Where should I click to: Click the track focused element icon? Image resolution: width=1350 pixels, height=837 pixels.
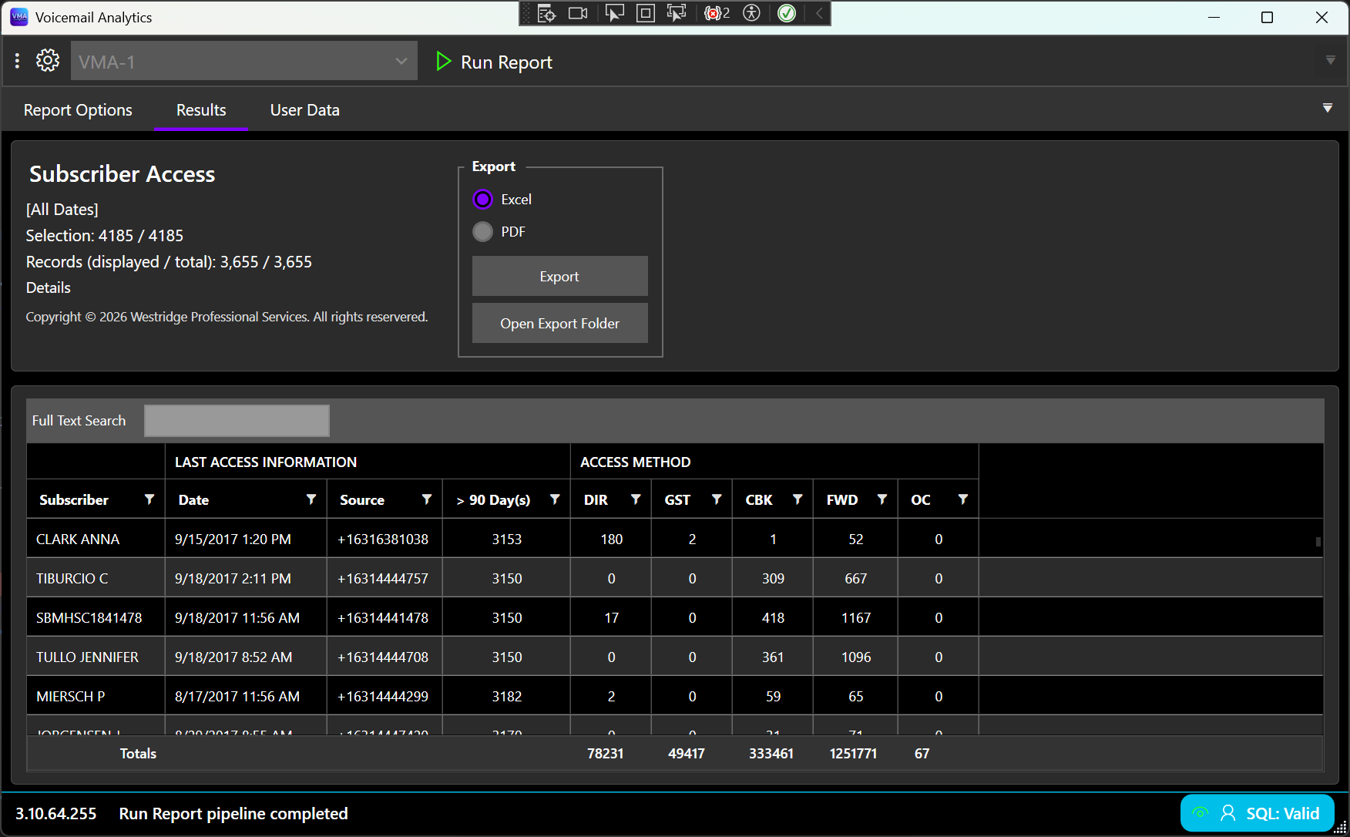coord(677,13)
